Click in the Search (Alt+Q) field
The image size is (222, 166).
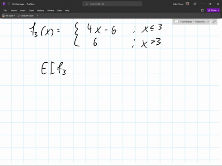click(112, 4)
